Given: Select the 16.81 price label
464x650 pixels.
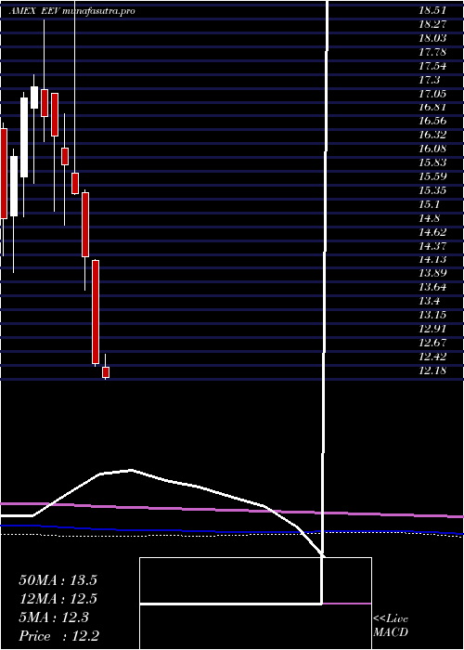Looking at the screenshot, I should tap(432, 107).
